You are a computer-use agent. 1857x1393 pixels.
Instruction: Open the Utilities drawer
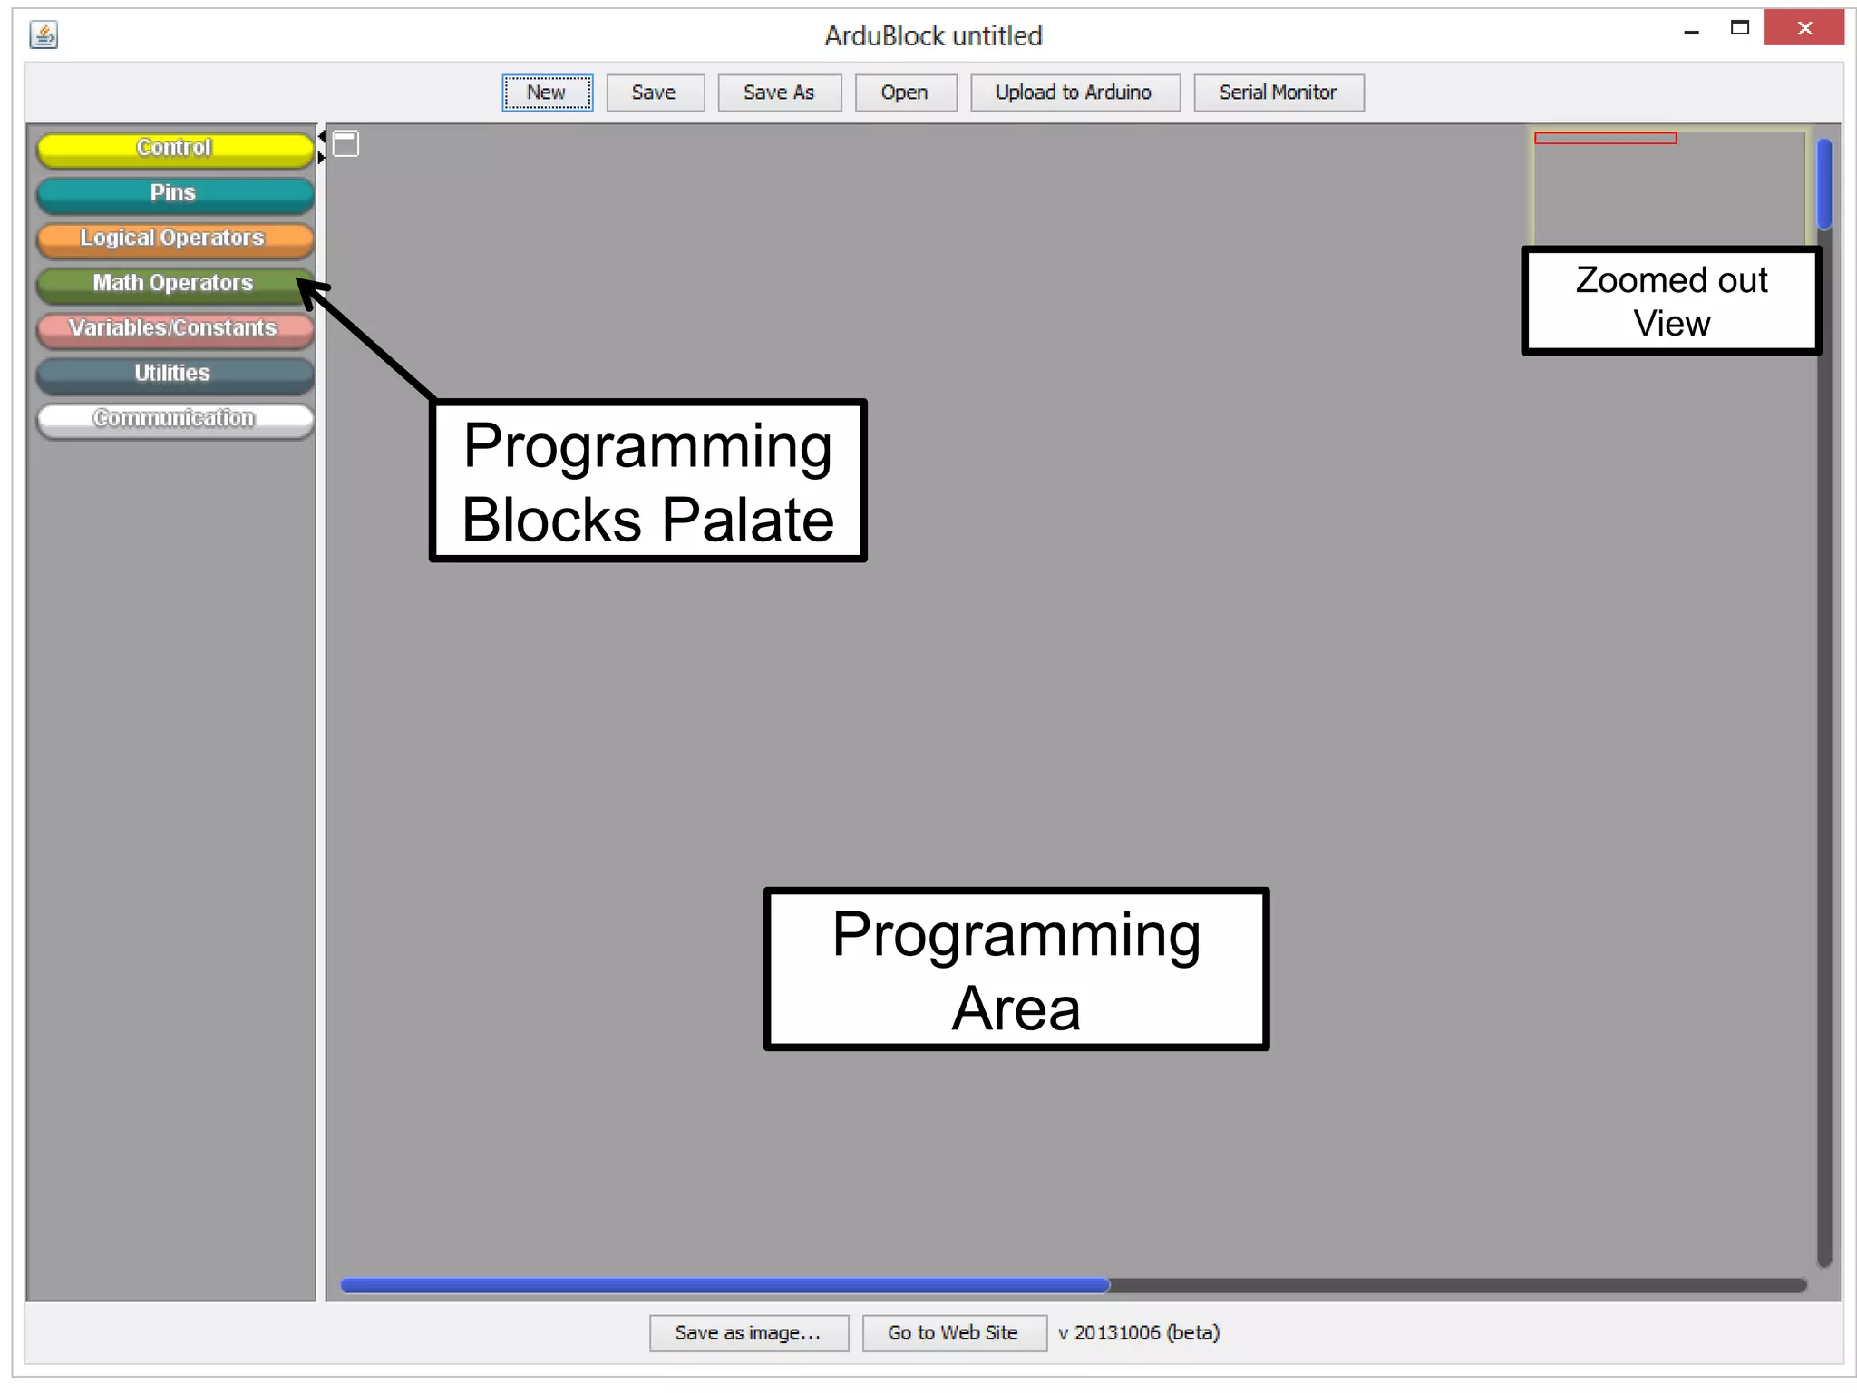coord(175,375)
